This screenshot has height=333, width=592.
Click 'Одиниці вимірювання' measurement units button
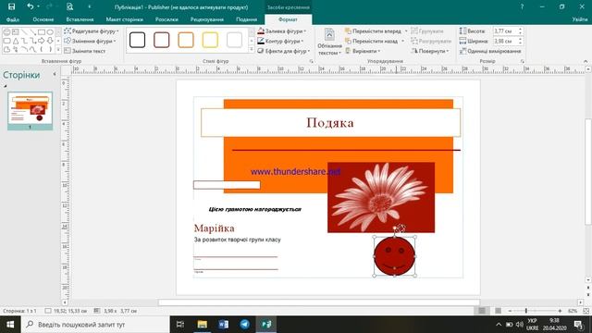pos(490,51)
